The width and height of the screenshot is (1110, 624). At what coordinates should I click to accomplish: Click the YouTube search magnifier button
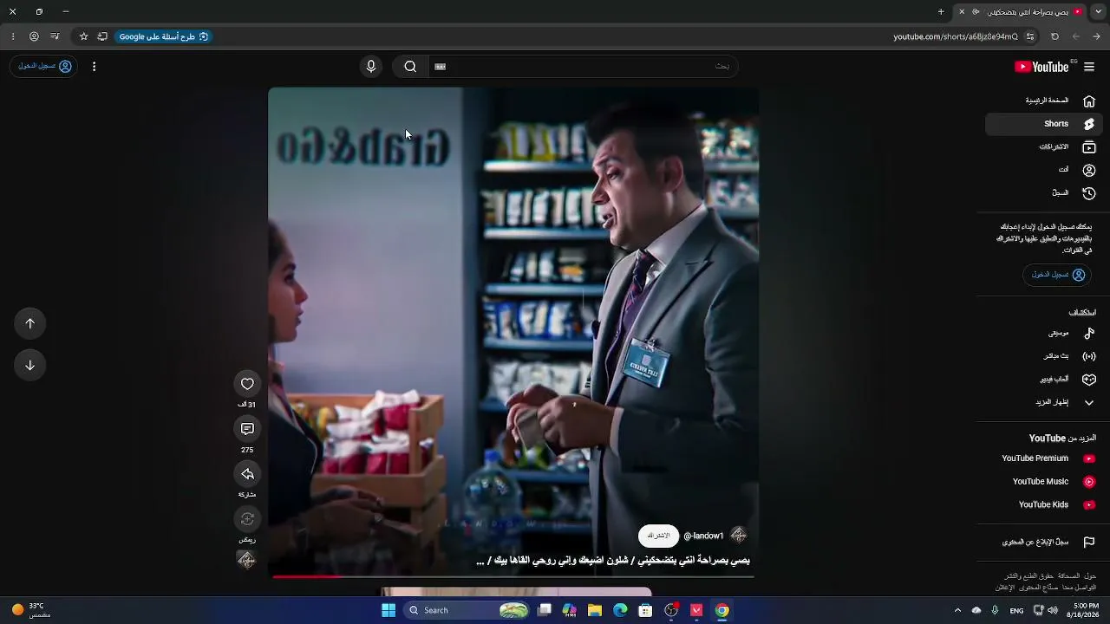click(x=410, y=67)
